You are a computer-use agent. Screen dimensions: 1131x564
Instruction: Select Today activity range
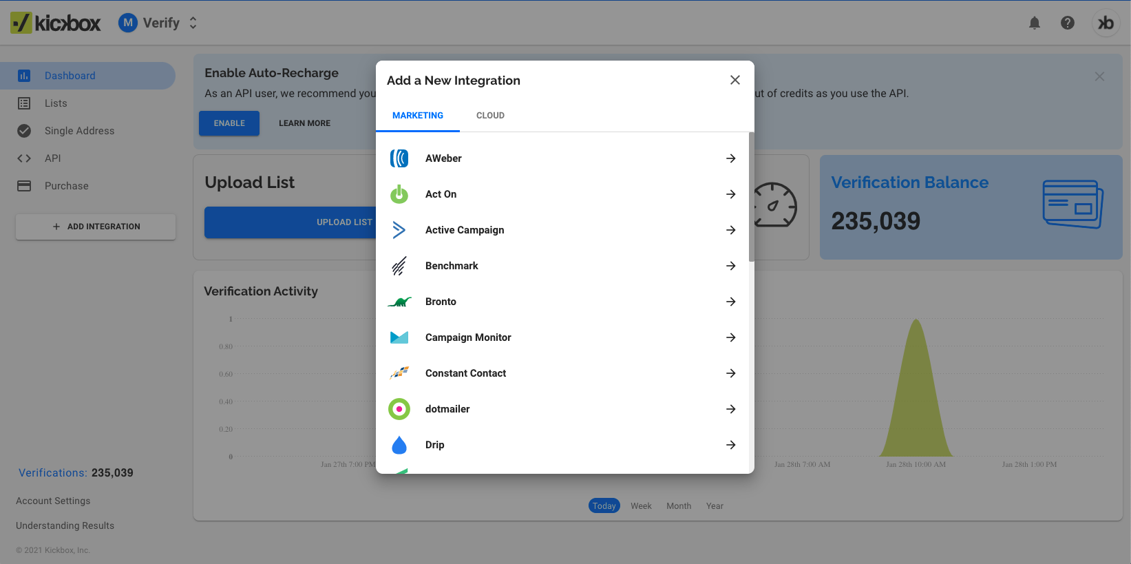pos(604,506)
